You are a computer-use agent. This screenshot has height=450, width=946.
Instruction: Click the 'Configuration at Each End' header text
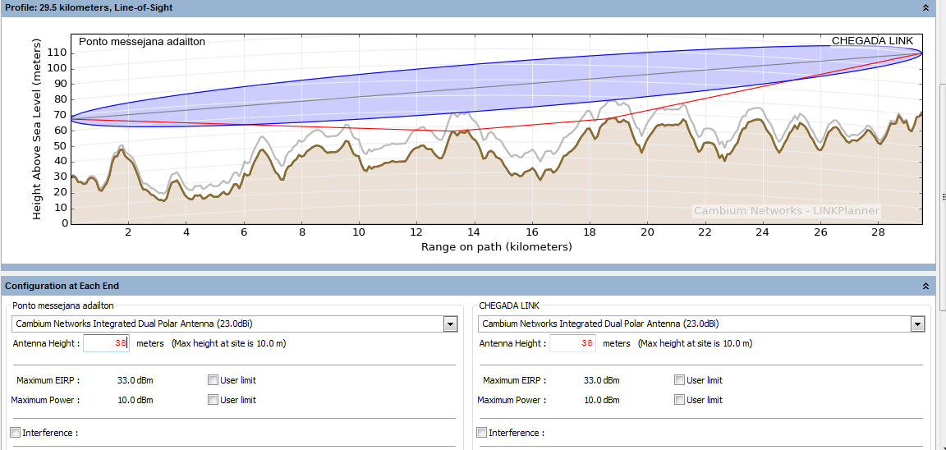pyautogui.click(x=62, y=285)
